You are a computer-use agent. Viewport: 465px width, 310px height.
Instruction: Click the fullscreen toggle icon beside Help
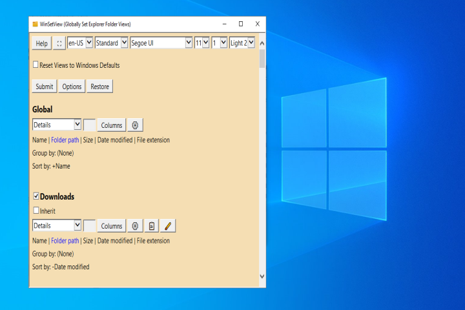coord(59,43)
